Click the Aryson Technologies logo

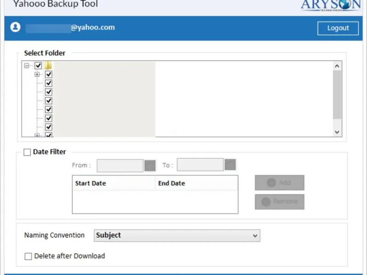[331, 5]
